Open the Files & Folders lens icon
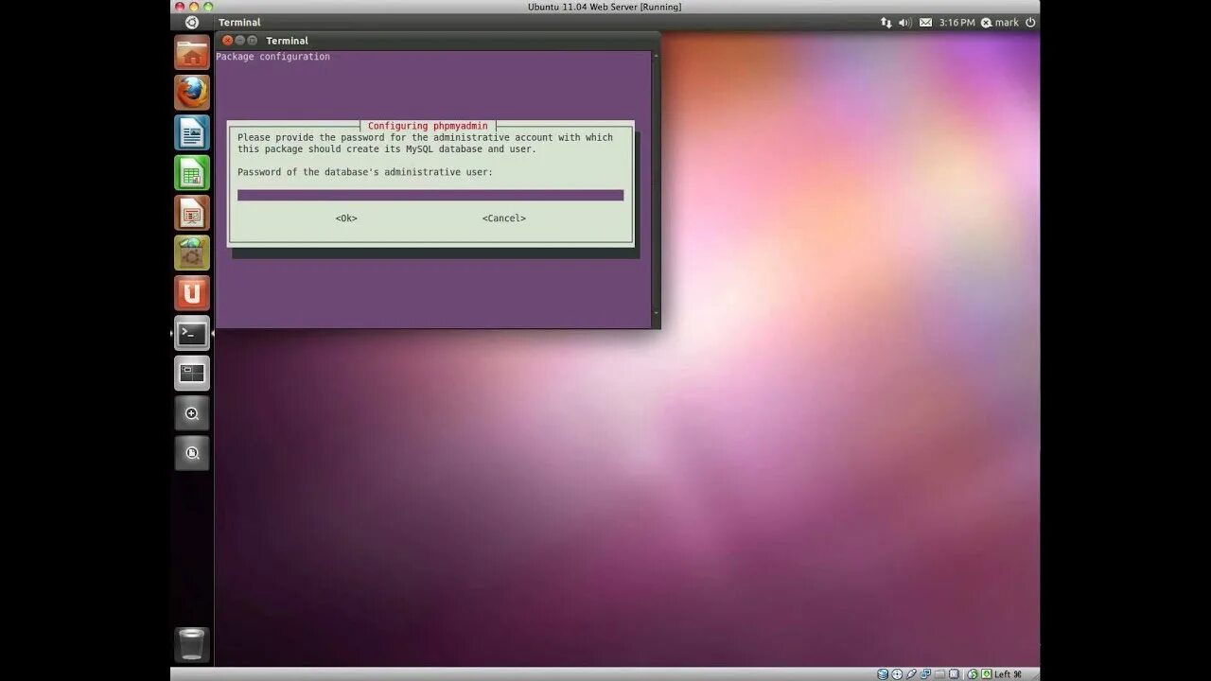Image resolution: width=1211 pixels, height=681 pixels. pyautogui.click(x=192, y=453)
